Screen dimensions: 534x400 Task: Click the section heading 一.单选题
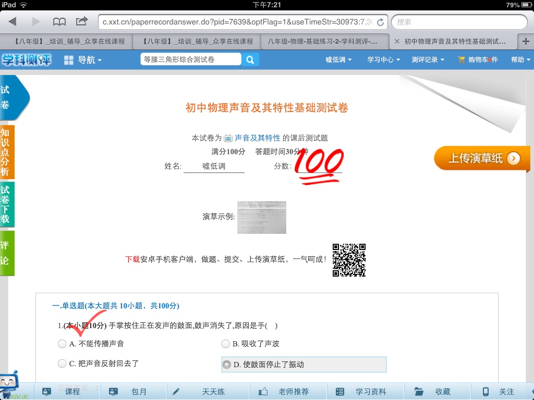116,306
